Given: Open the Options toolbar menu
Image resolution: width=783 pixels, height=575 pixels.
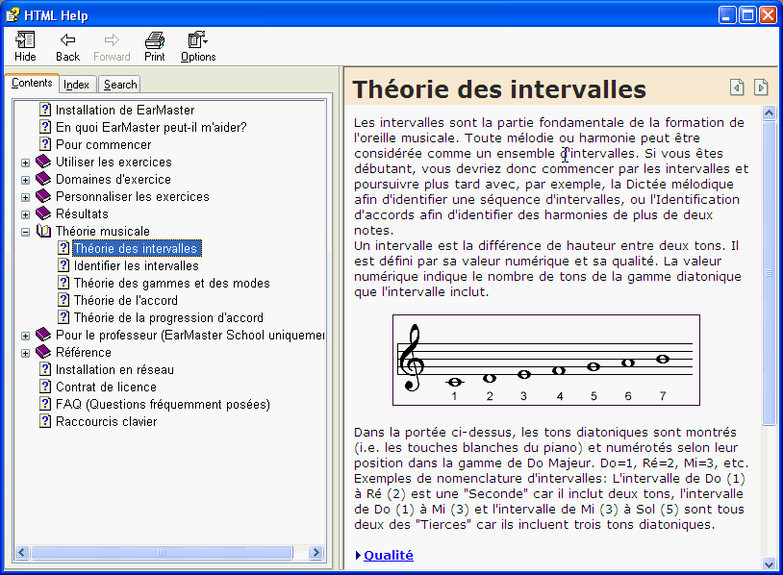Looking at the screenshot, I should (198, 46).
